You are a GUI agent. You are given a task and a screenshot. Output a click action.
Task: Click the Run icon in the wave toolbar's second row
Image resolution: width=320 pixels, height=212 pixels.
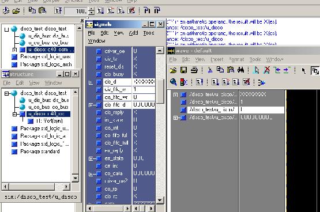click(x=215, y=82)
